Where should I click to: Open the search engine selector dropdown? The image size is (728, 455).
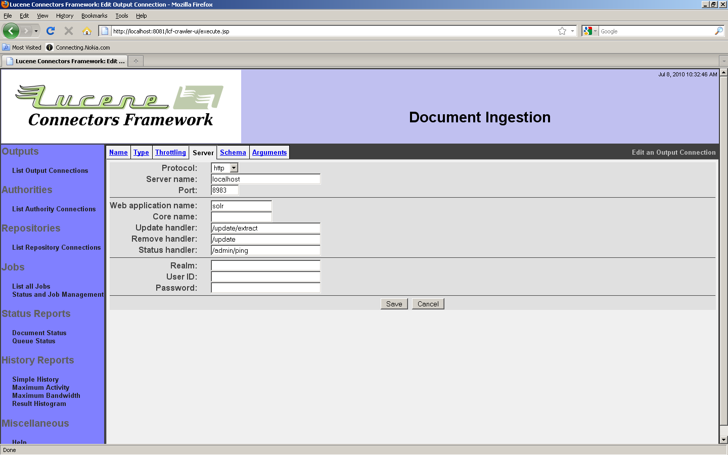coord(589,31)
